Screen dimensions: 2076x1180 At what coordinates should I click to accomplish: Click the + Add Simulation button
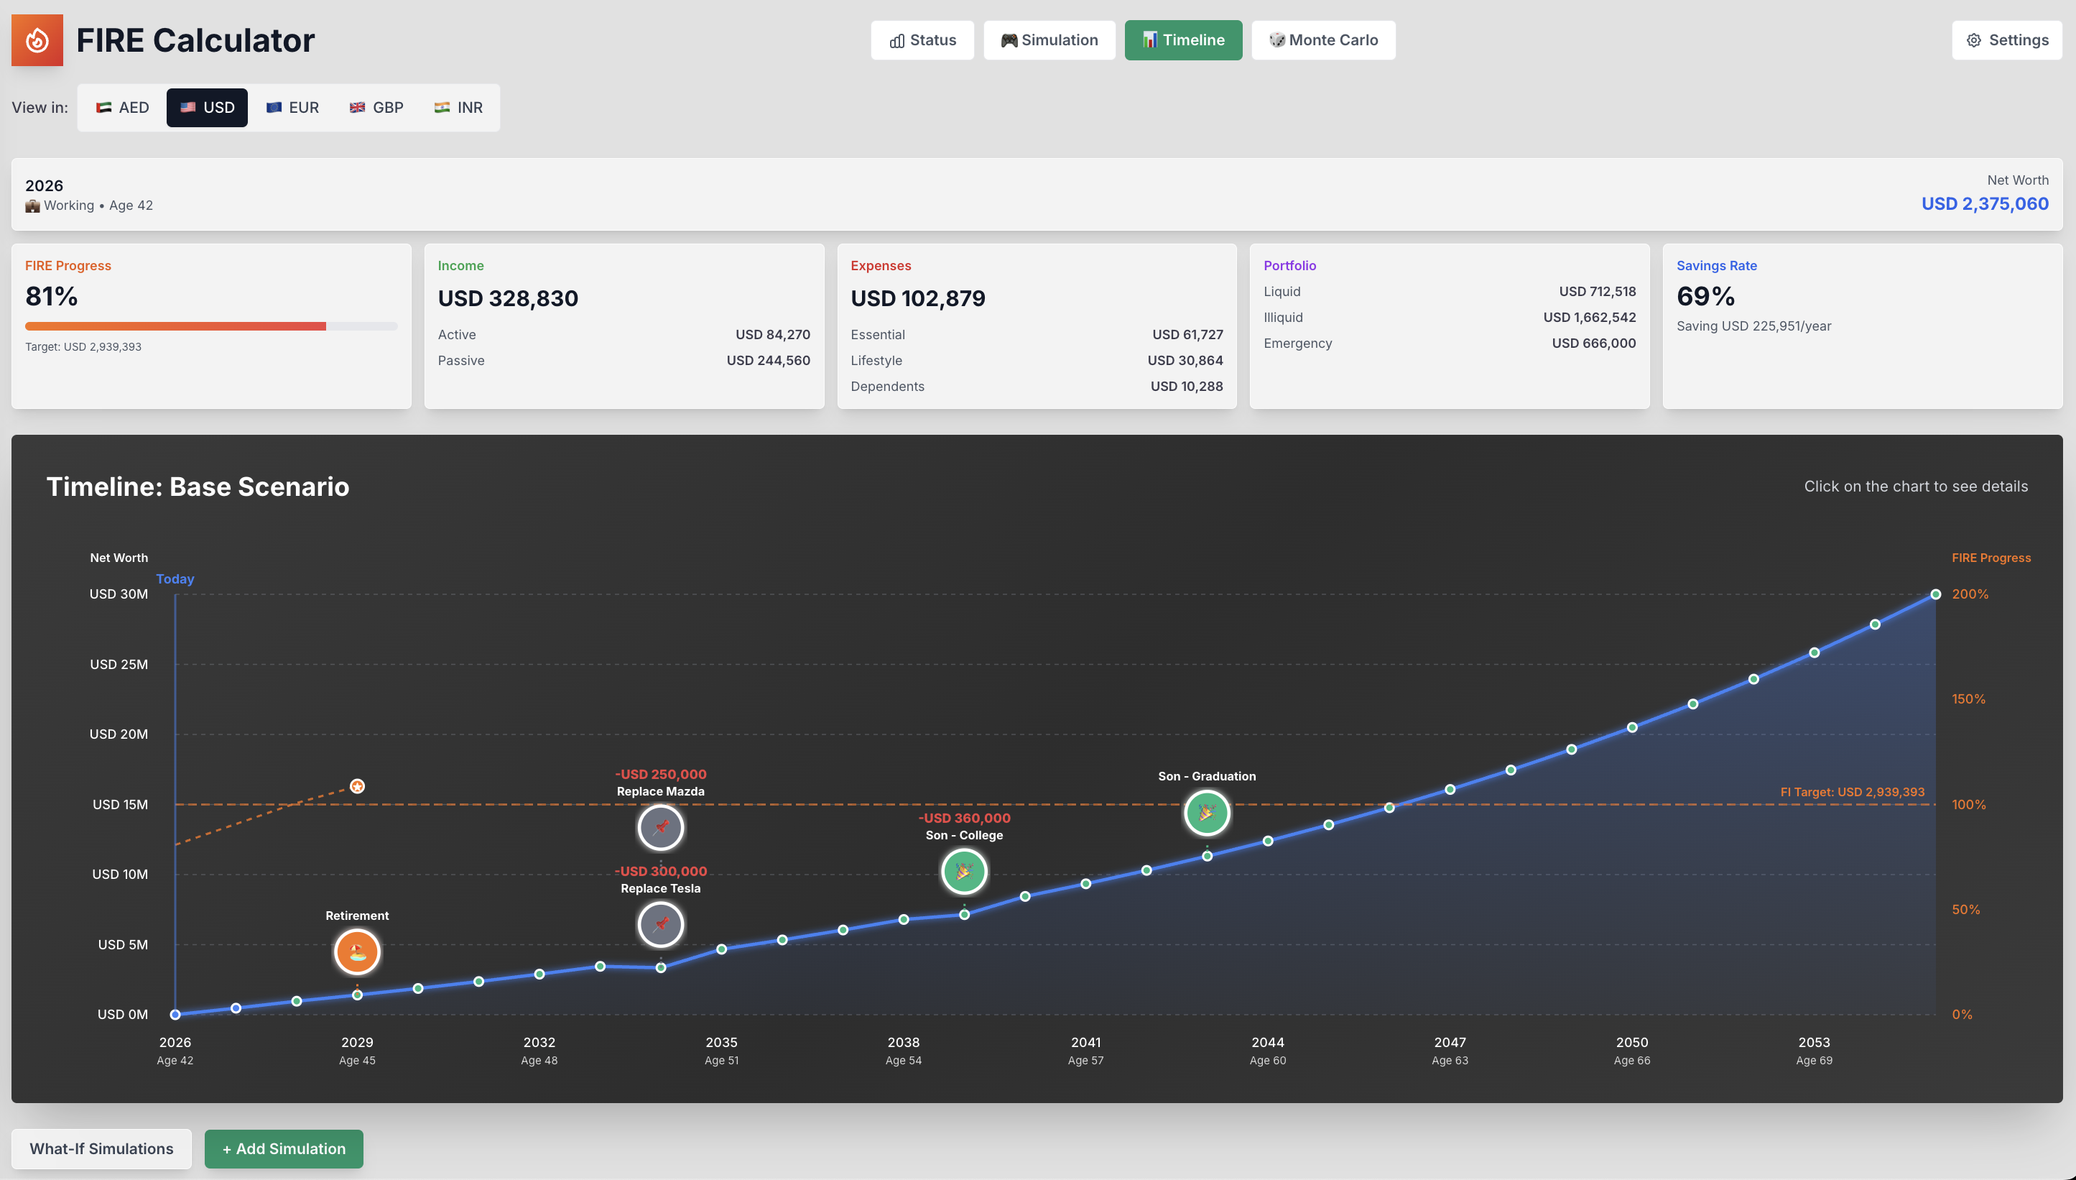coord(284,1148)
